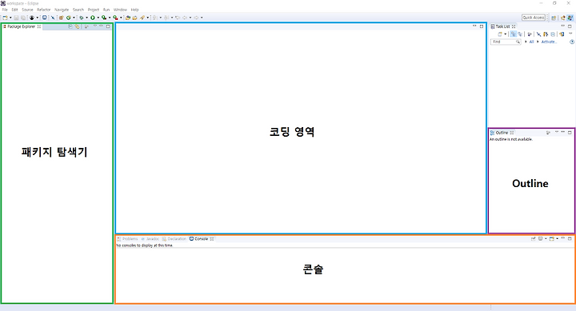Expand the Run dropdown arrow
The width and height of the screenshot is (576, 311).
[x=98, y=18]
